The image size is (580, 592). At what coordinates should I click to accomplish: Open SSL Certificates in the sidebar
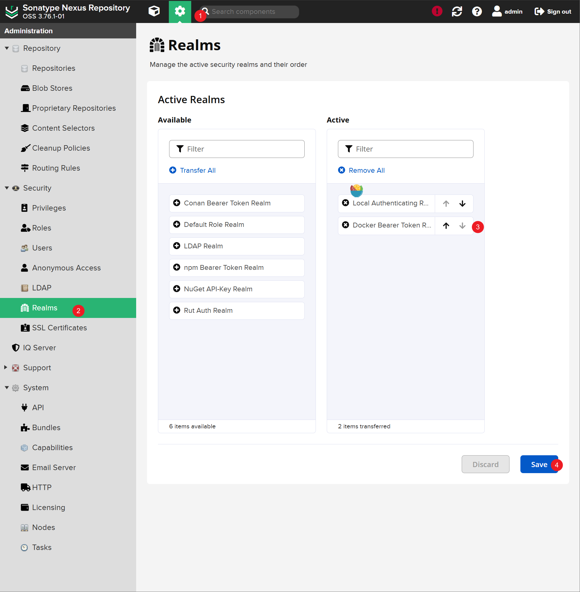68,328
